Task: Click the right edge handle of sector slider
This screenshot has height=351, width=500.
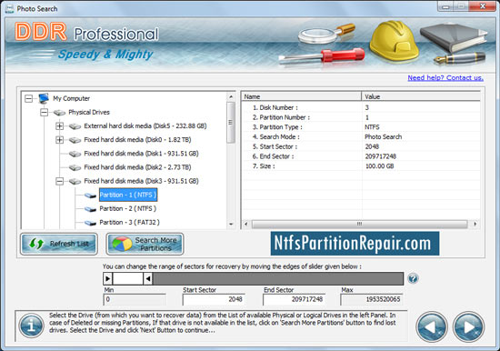Action: tap(147, 278)
